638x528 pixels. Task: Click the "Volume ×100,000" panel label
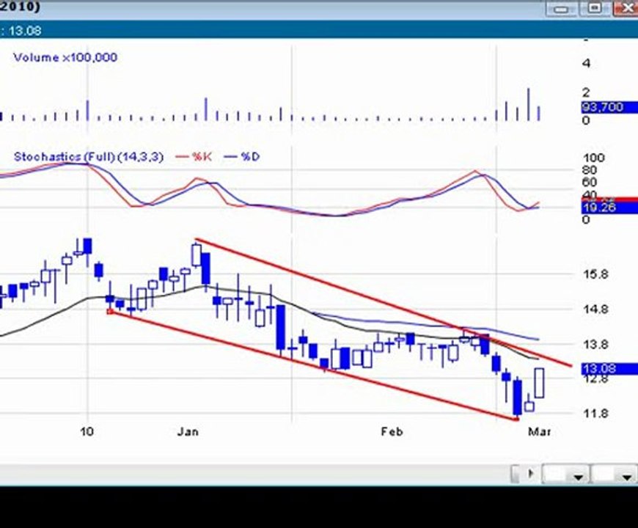click(x=65, y=57)
